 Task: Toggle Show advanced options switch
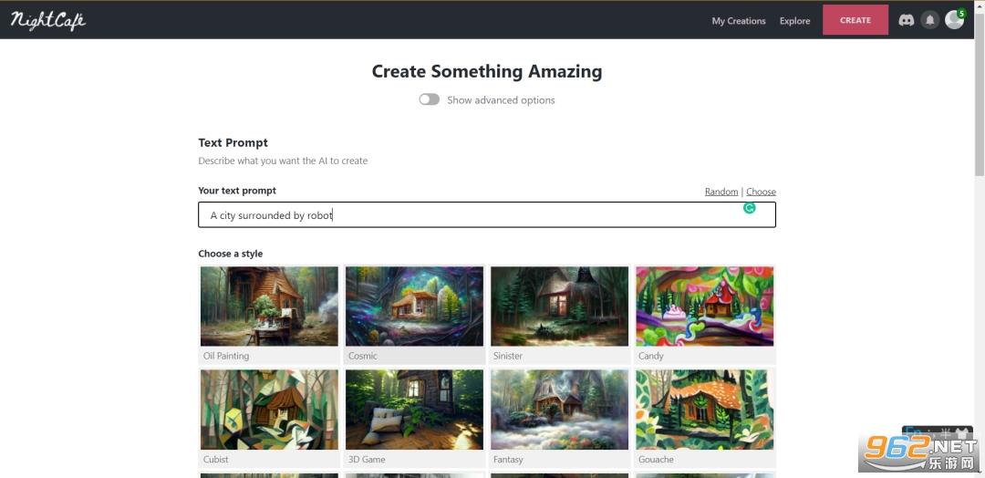tap(430, 99)
